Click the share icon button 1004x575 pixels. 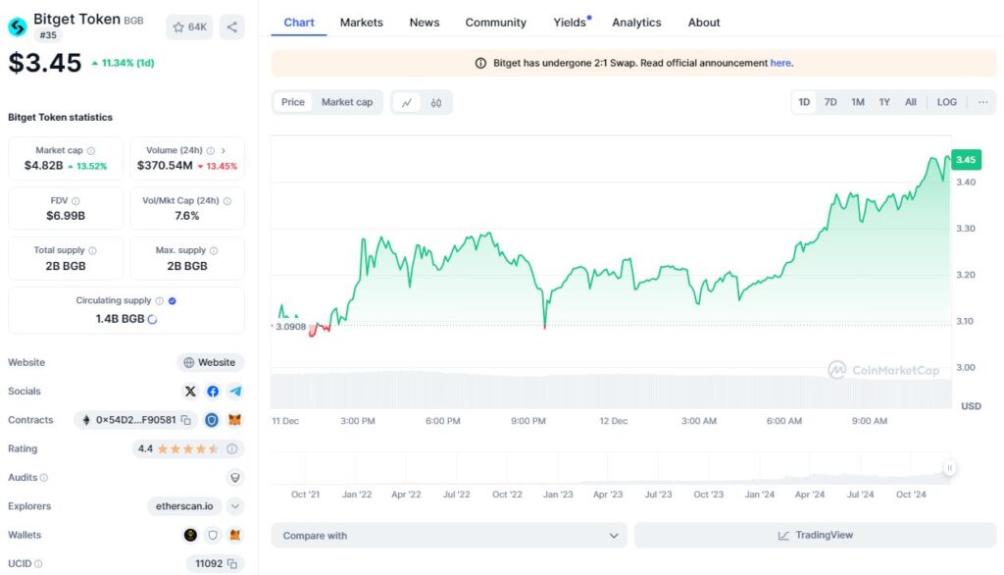coord(231,26)
